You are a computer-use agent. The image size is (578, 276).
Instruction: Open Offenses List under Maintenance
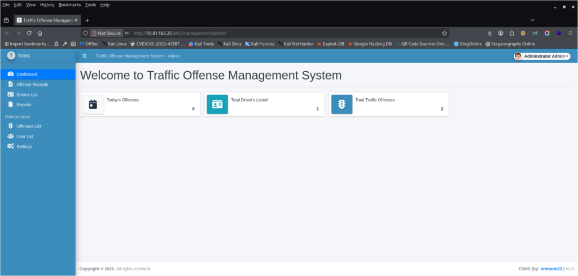point(29,126)
